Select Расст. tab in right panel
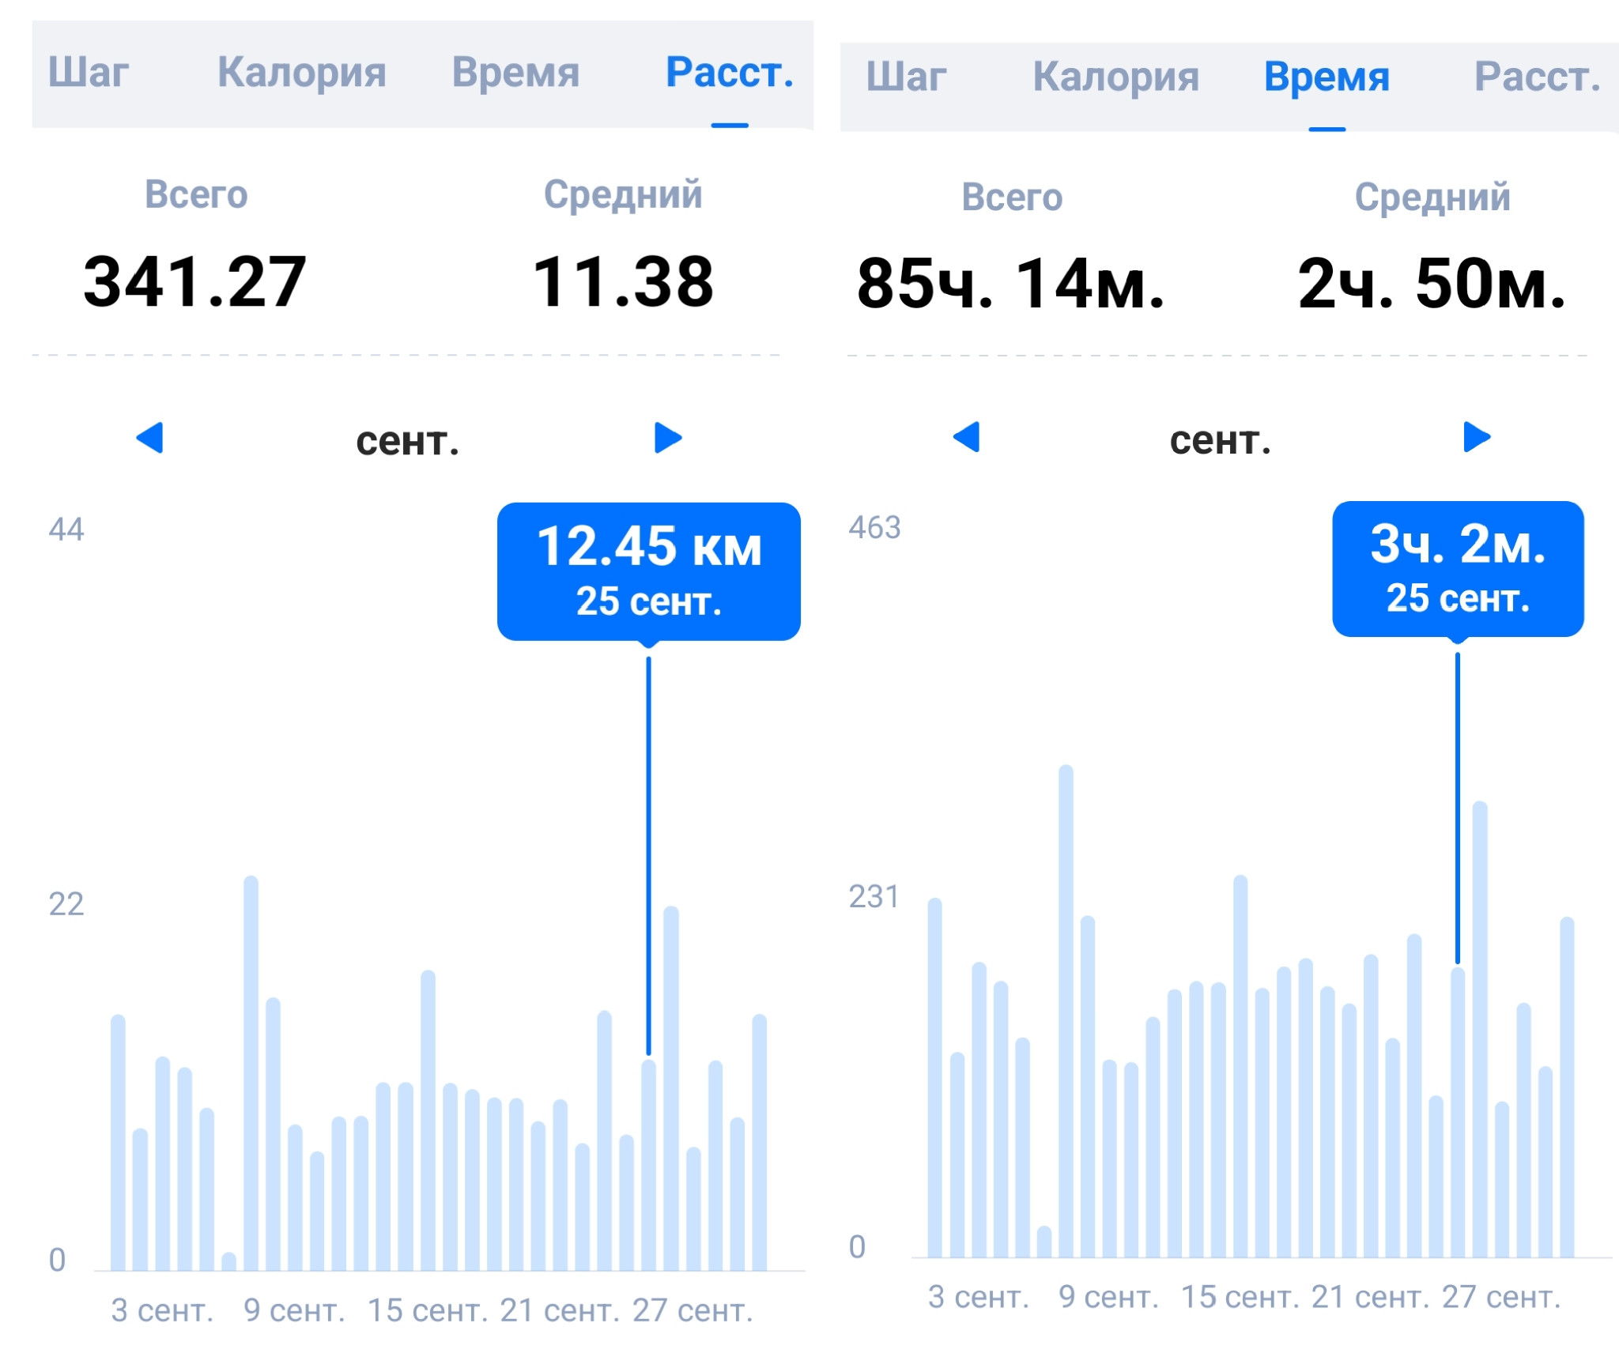This screenshot has width=1619, height=1353. click(x=1538, y=77)
